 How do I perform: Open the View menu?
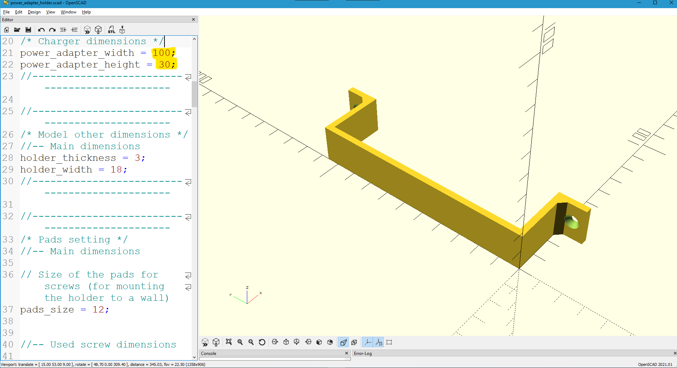(x=51, y=12)
